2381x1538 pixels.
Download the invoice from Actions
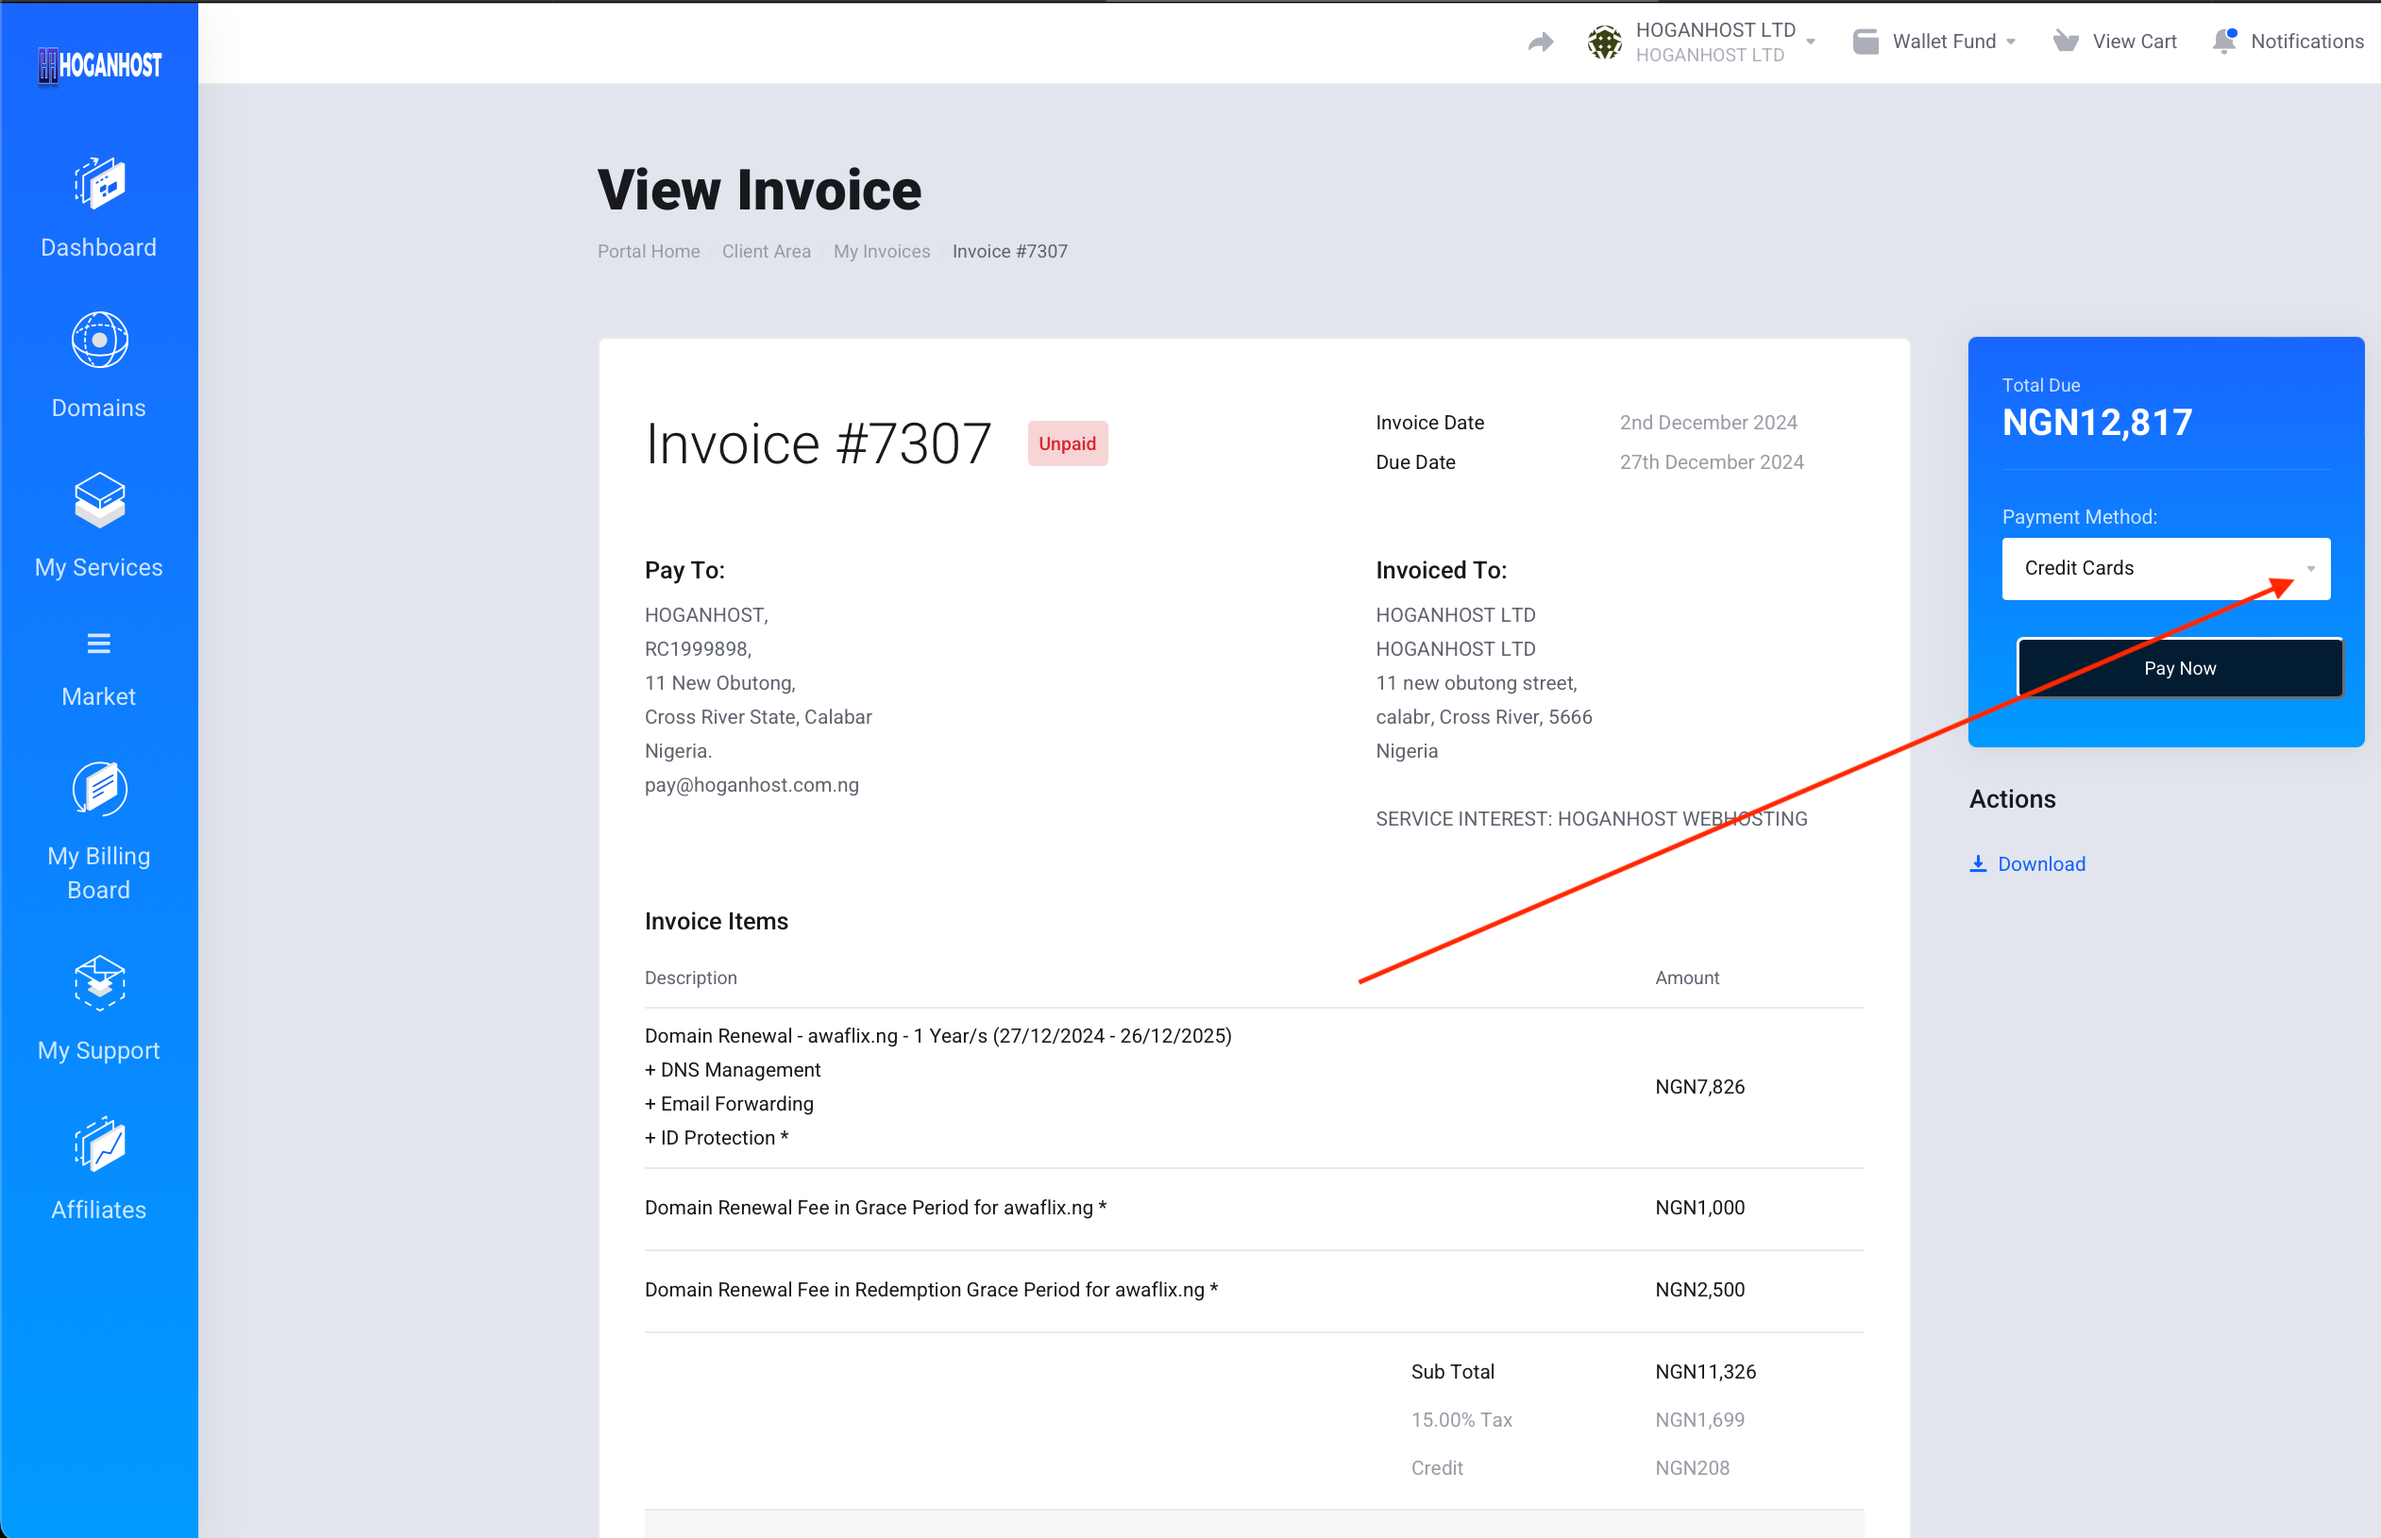[2039, 864]
